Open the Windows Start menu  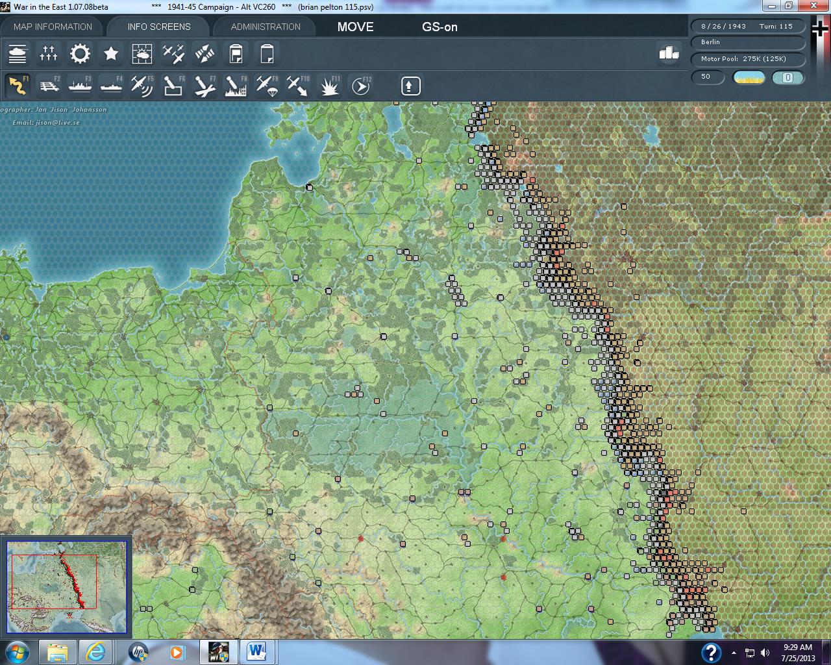17,651
